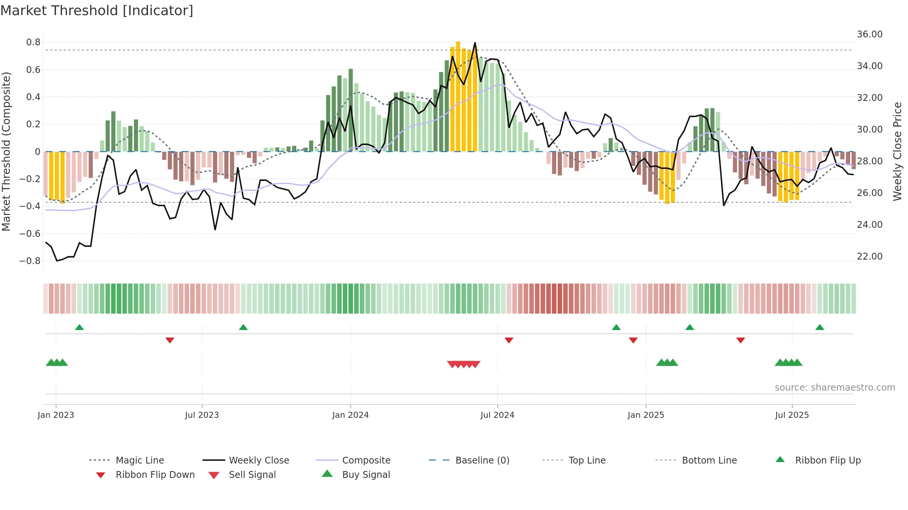Click the Market Threshold [Indicator] chart title

(x=97, y=11)
